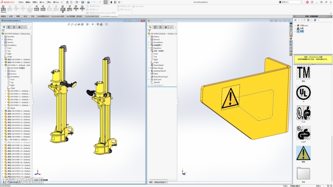Click the user account pink icon in title bar

click(x=307, y=2)
